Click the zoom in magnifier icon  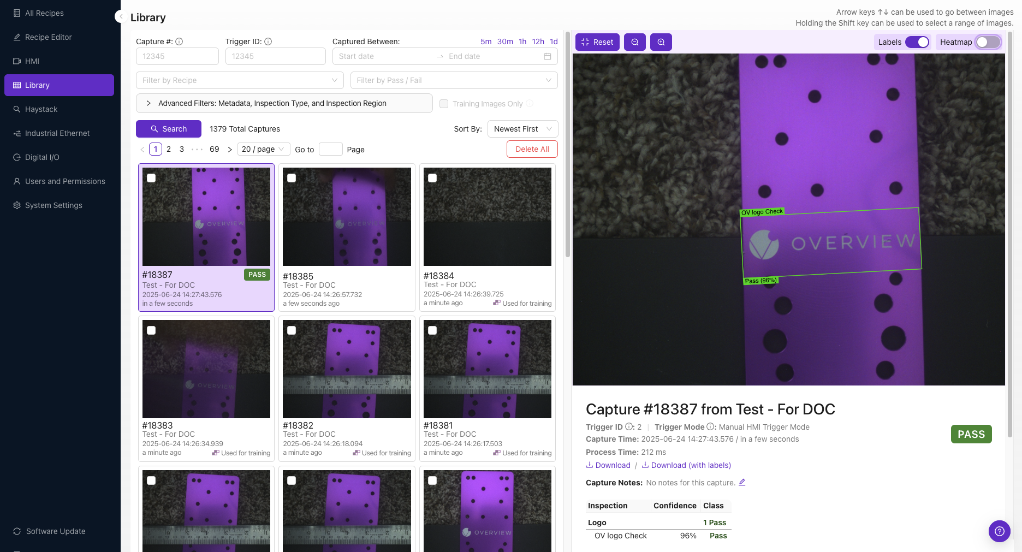pos(661,42)
